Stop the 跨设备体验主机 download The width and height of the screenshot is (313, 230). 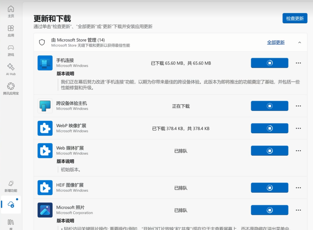coord(270,106)
